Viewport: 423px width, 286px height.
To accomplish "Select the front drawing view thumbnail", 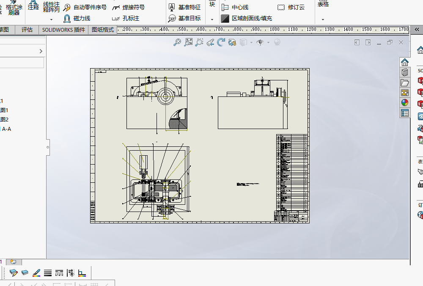I will pyautogui.click(x=157, y=103).
